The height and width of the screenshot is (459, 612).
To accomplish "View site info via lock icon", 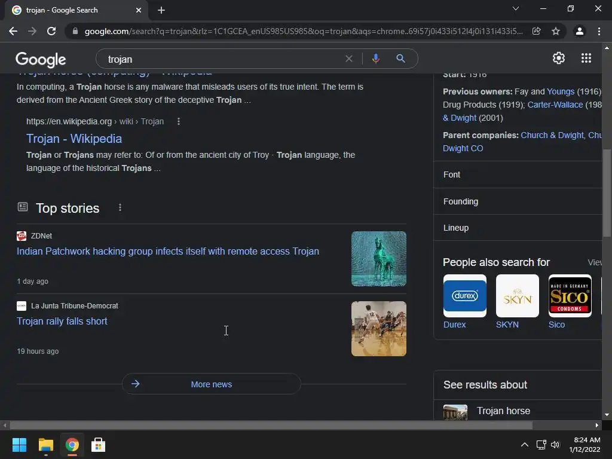I will pyautogui.click(x=75, y=31).
